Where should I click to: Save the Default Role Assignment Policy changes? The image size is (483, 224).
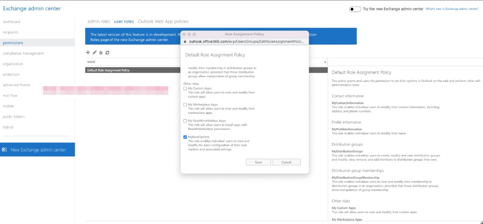click(x=258, y=162)
